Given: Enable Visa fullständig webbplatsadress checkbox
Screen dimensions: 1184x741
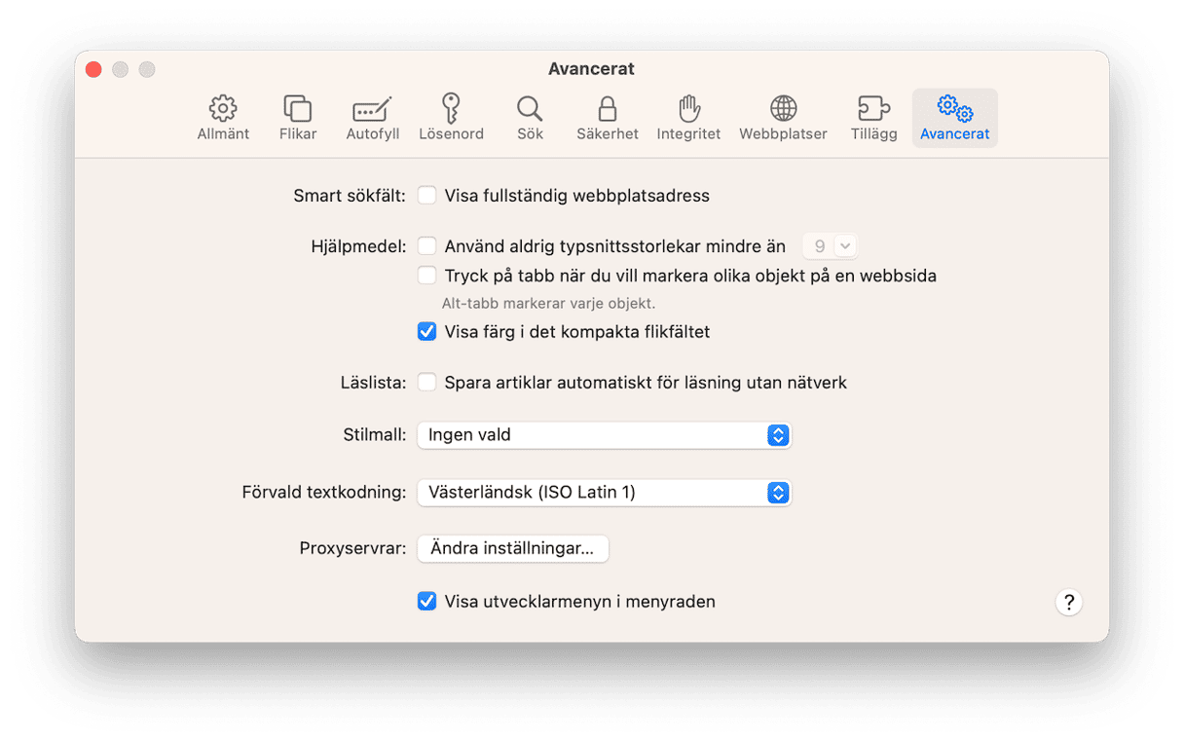Looking at the screenshot, I should [426, 196].
